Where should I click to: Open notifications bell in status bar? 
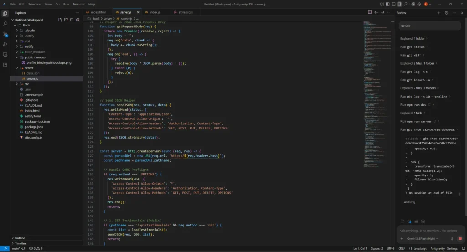point(463,248)
